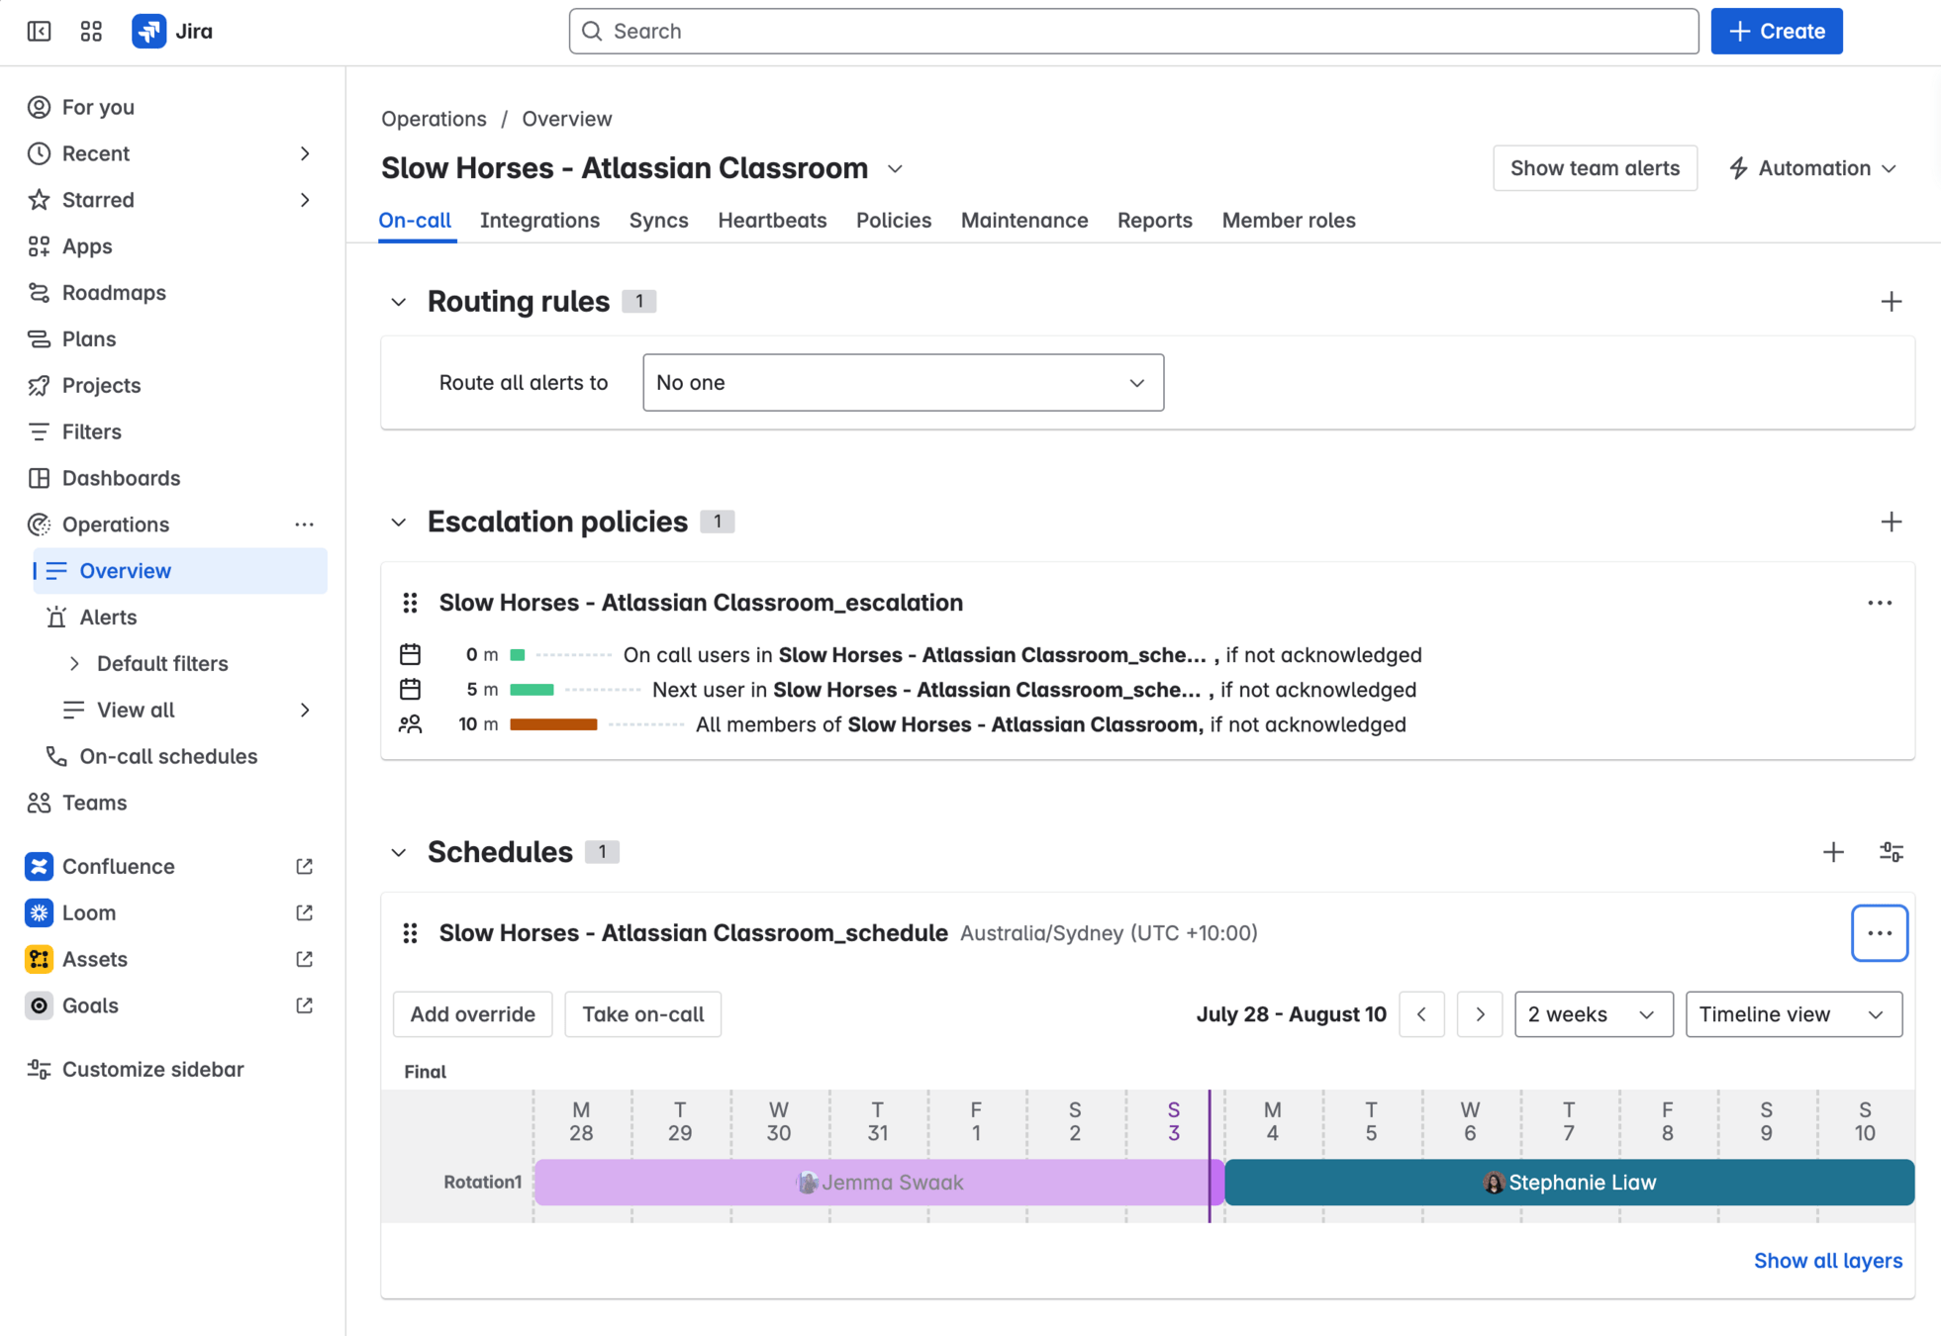Open the Timeline view dropdown

coord(1793,1014)
